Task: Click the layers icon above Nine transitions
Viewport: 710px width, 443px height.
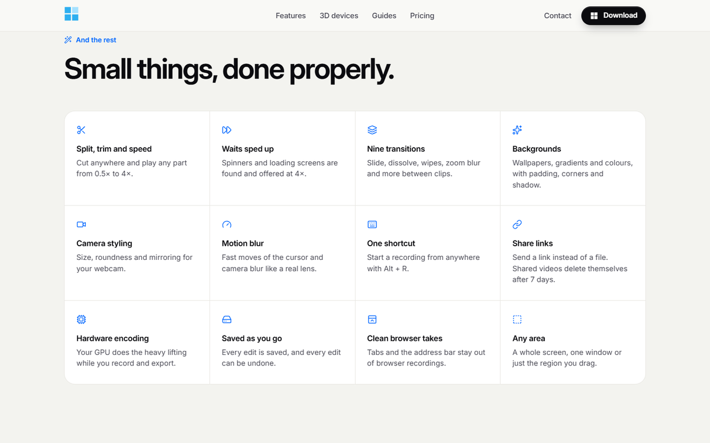Action: [372, 130]
